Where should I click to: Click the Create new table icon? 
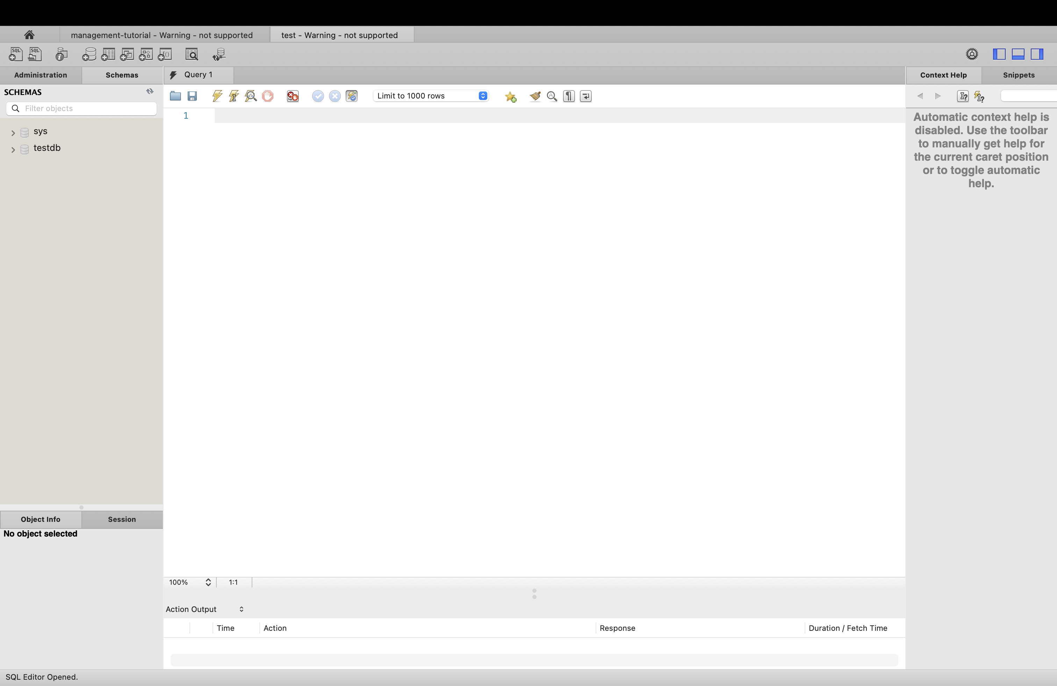(108, 54)
